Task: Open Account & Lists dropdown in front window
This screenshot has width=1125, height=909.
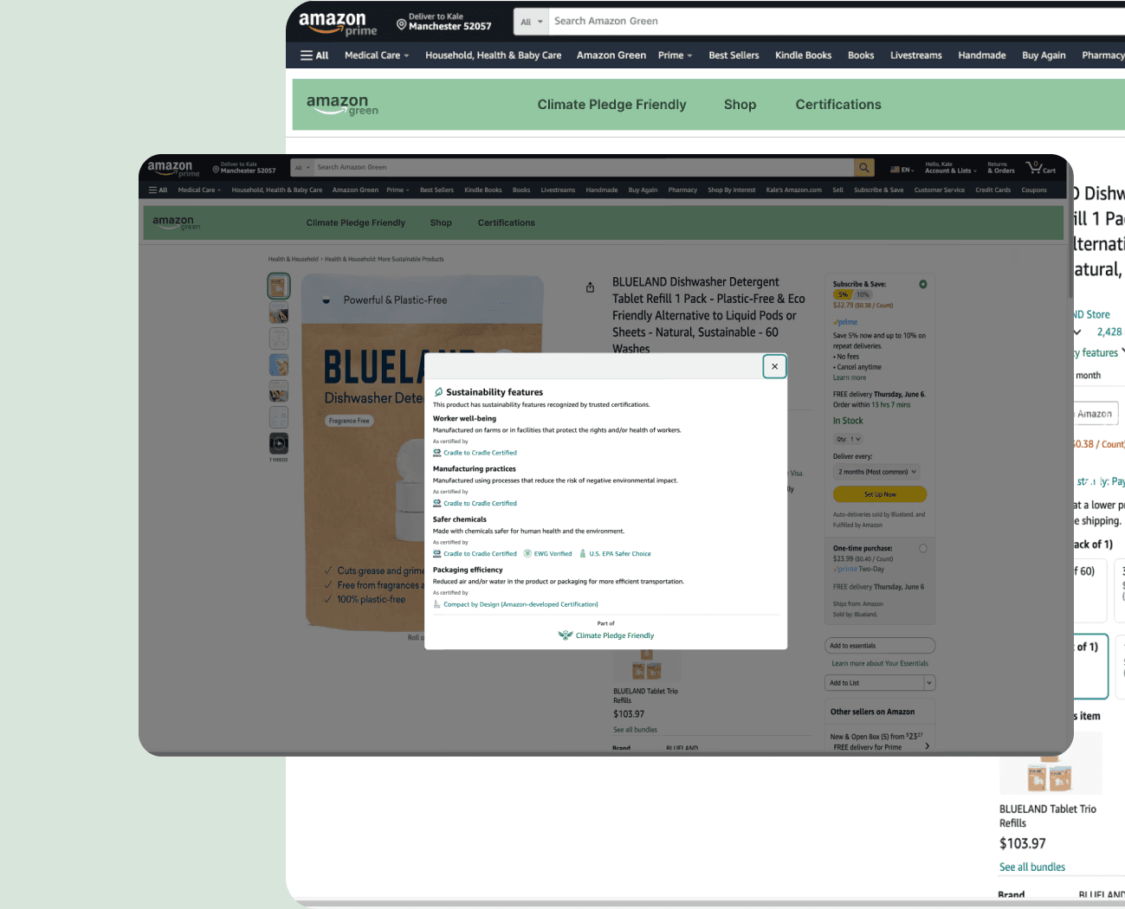Action: point(951,168)
